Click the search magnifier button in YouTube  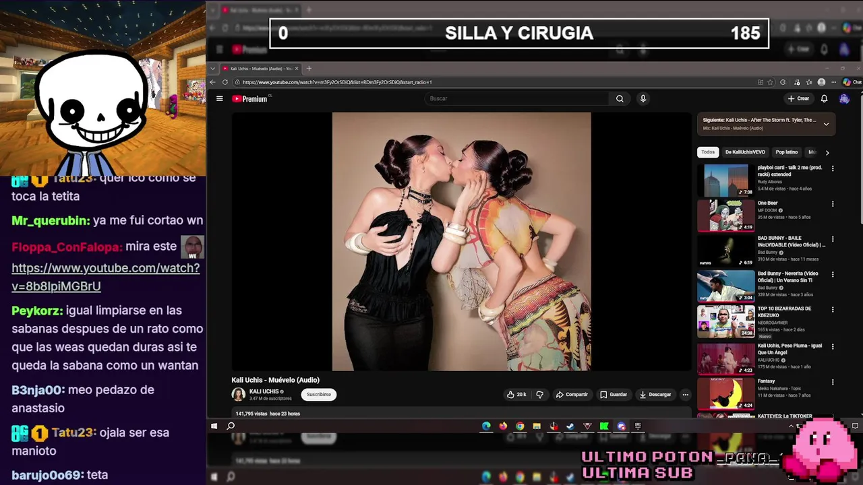(620, 98)
